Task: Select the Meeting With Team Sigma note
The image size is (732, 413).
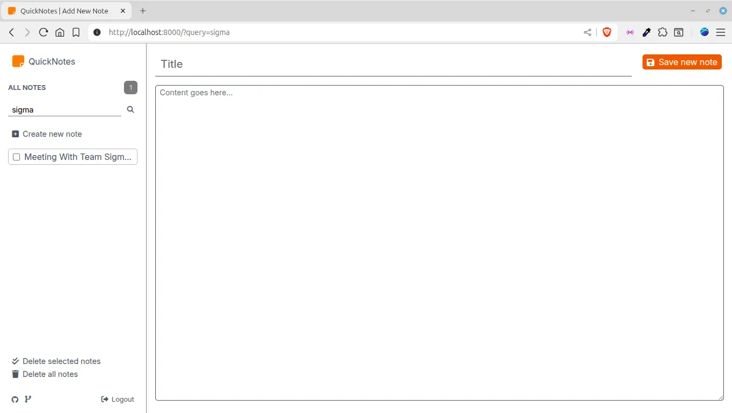Action: pyautogui.click(x=78, y=157)
